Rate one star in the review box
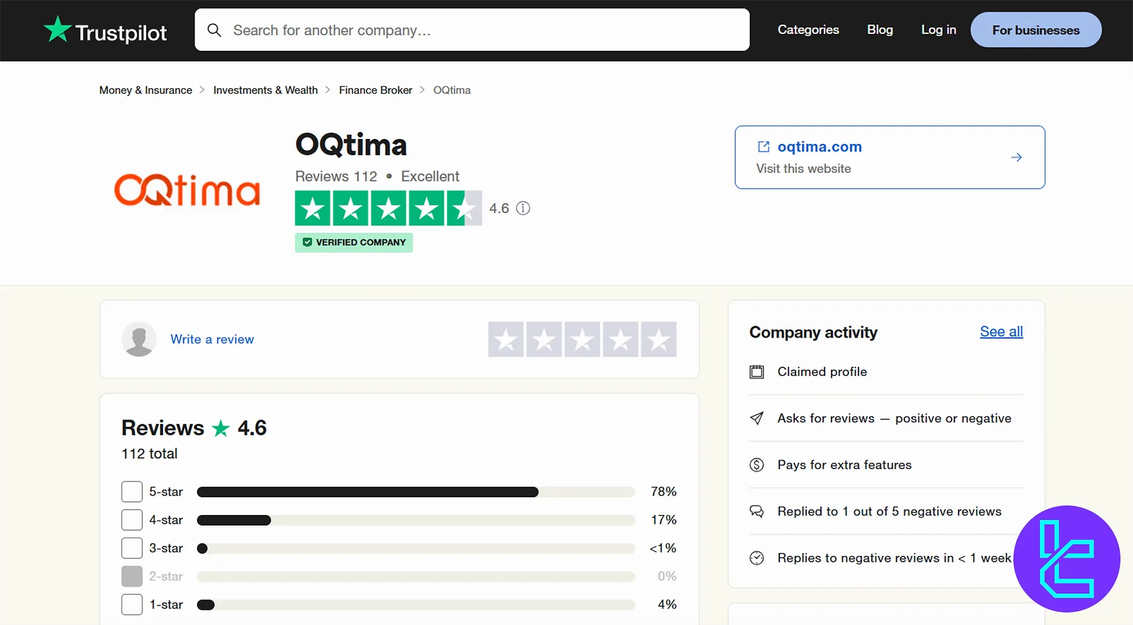The image size is (1133, 625). (x=506, y=340)
